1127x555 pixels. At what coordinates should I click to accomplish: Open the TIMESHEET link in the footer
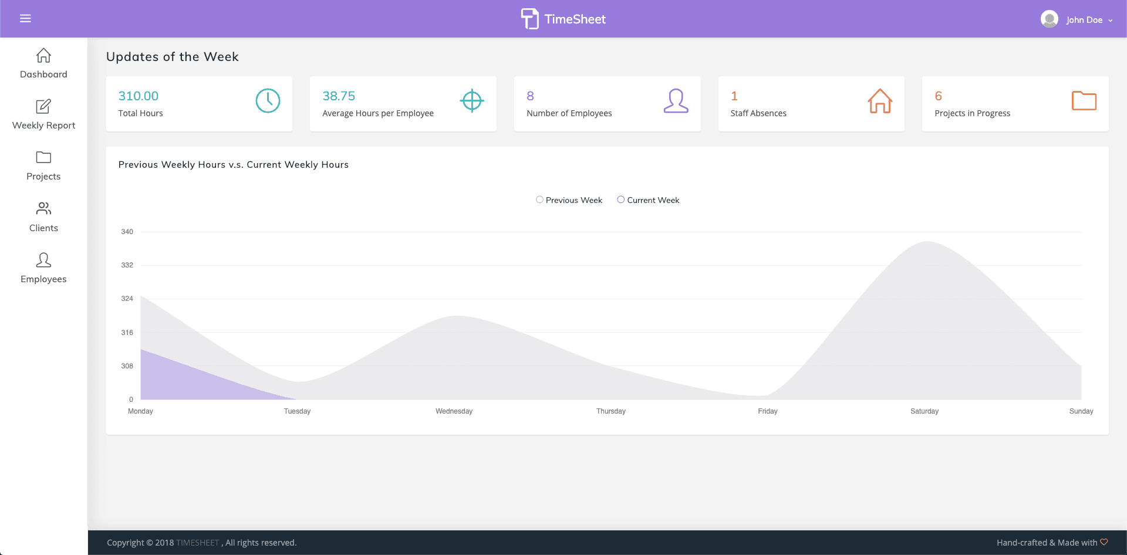click(198, 543)
